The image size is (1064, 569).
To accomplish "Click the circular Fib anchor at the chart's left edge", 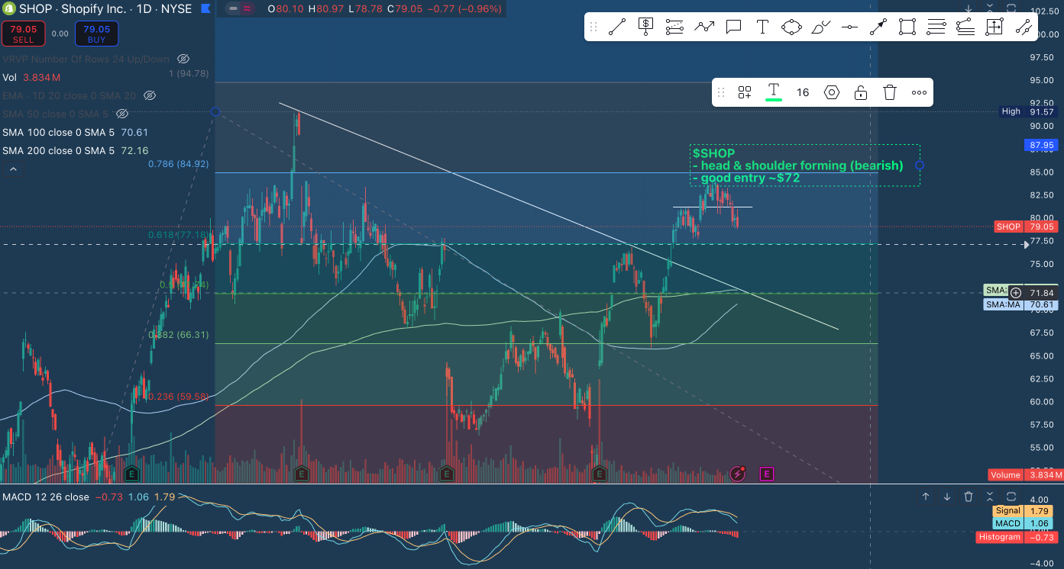I will (x=215, y=112).
